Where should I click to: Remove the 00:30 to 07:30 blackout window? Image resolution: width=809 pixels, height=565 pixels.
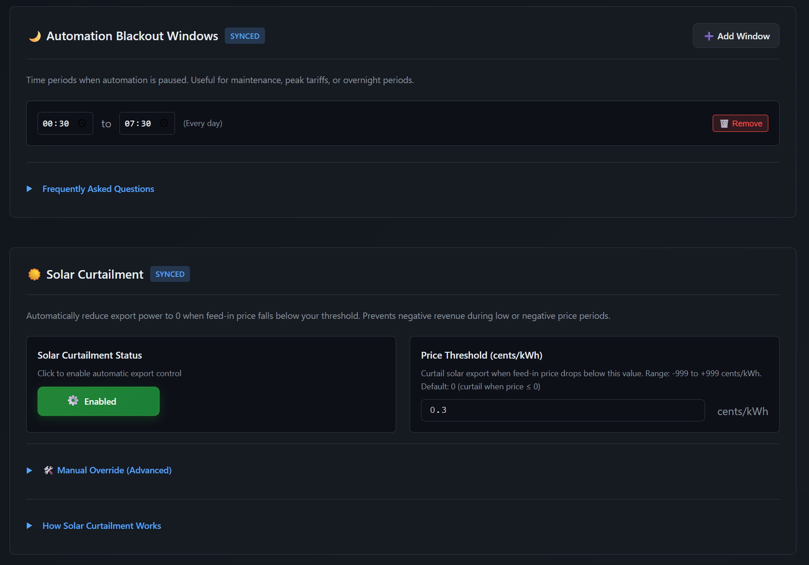(740, 123)
